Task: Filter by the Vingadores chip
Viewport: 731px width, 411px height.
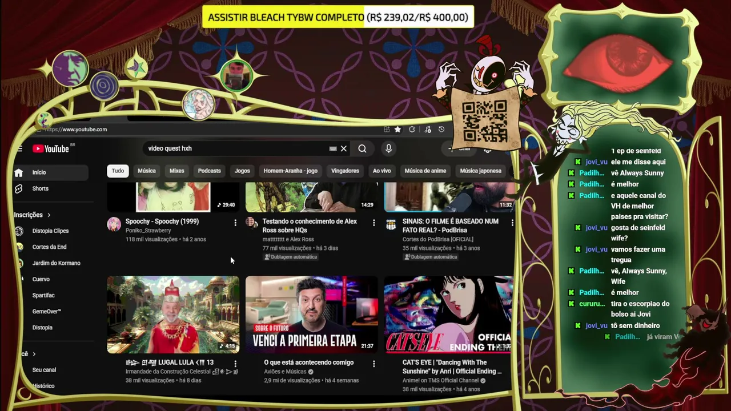Action: (x=345, y=171)
